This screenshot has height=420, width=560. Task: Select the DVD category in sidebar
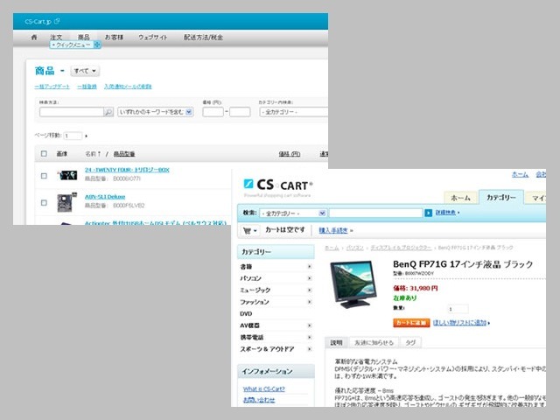point(246,313)
